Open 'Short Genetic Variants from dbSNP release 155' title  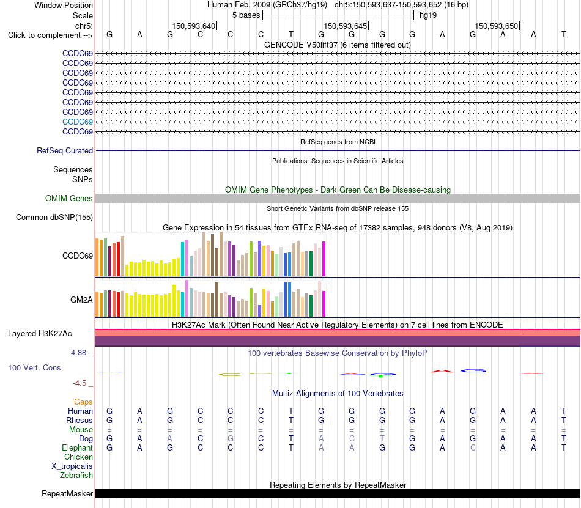tap(338, 208)
